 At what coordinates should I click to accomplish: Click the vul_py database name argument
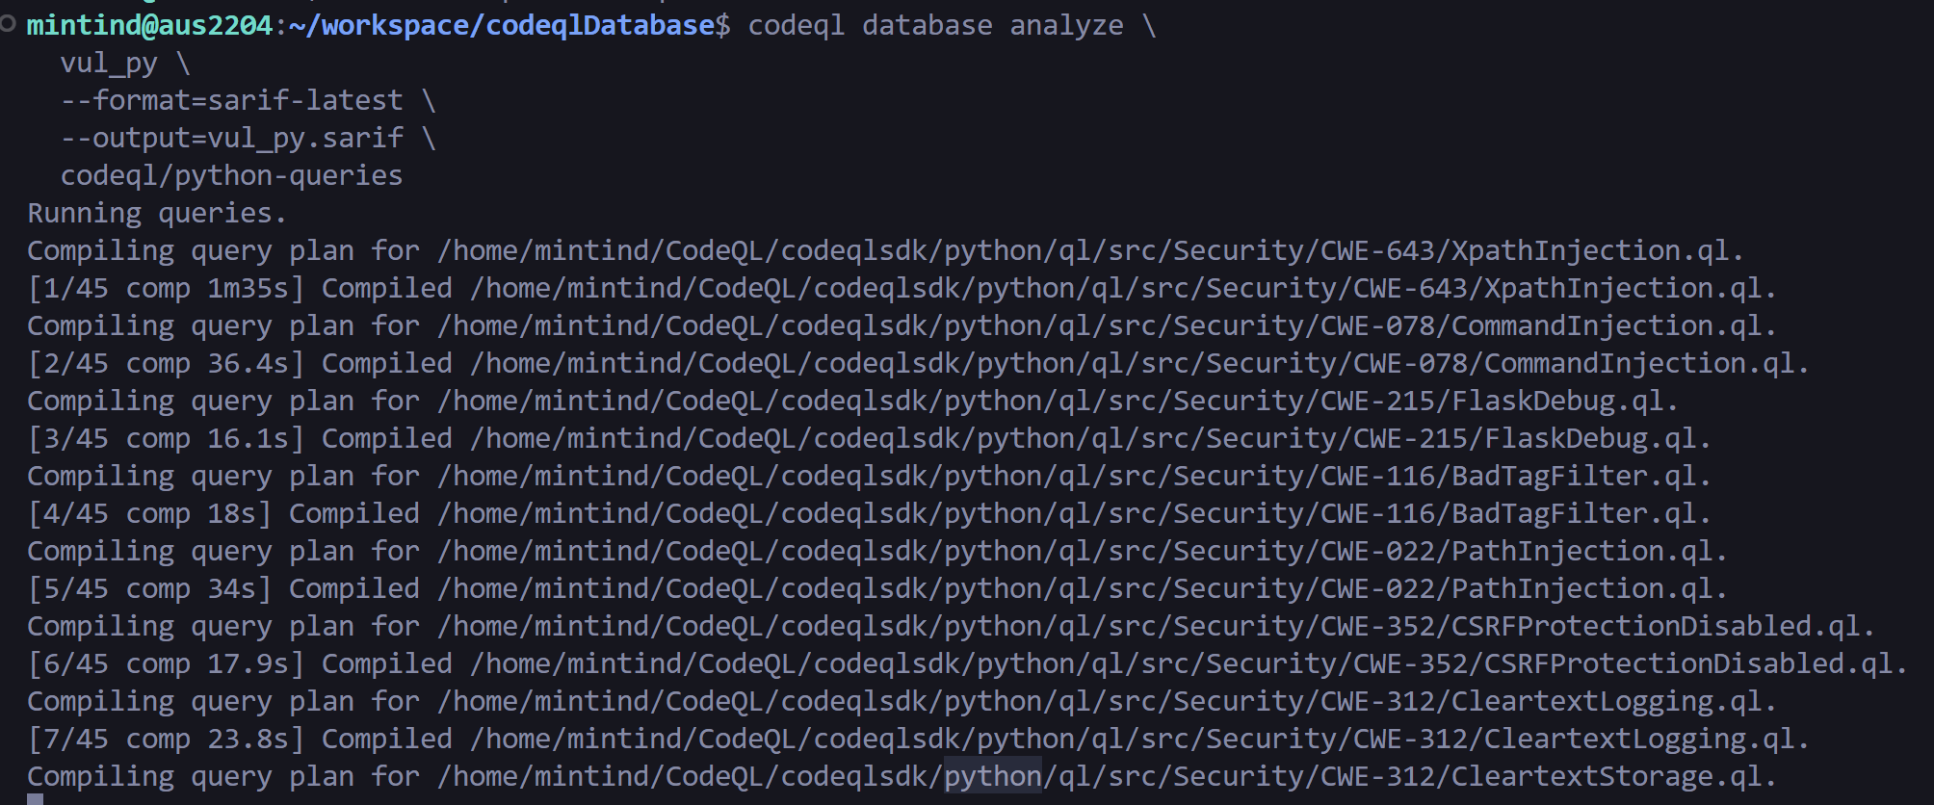click(x=109, y=63)
